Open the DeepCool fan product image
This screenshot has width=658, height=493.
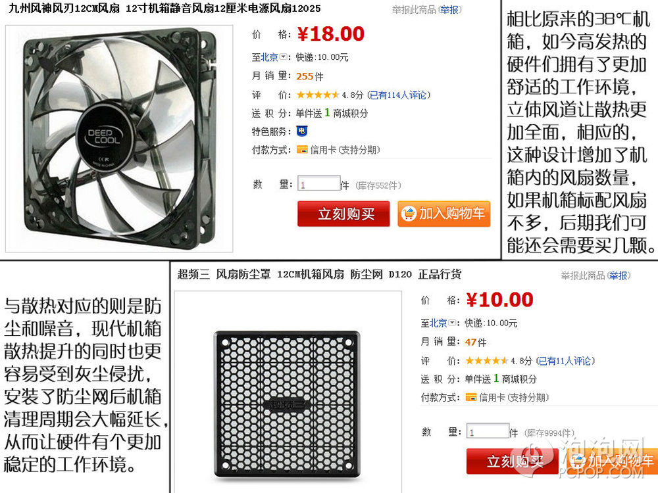point(119,139)
